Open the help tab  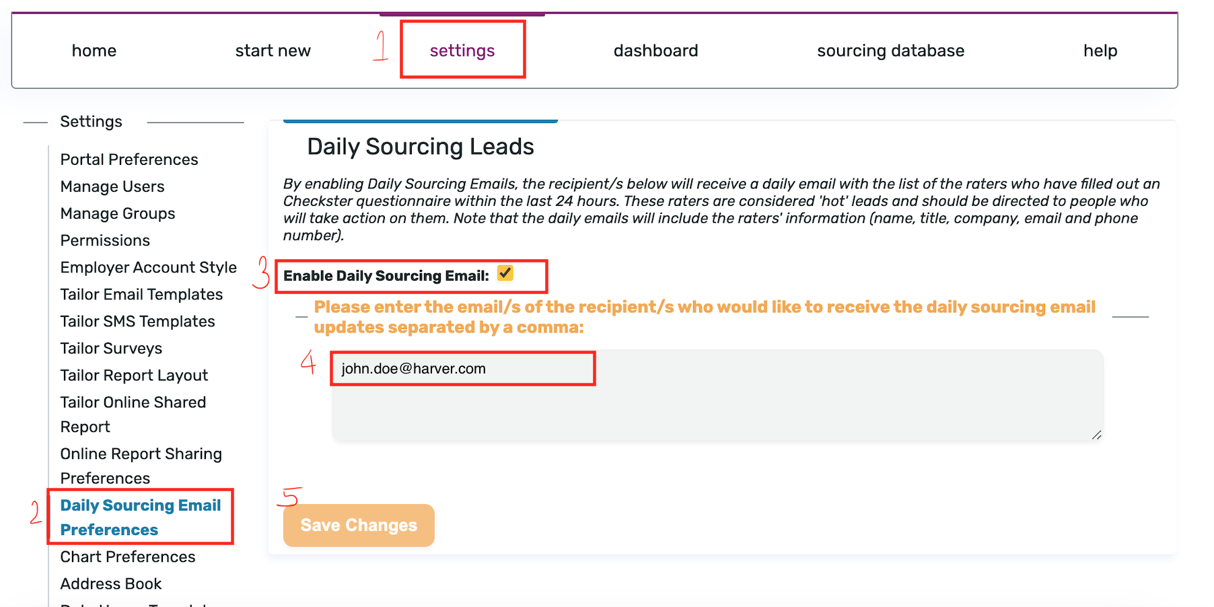tap(1100, 50)
